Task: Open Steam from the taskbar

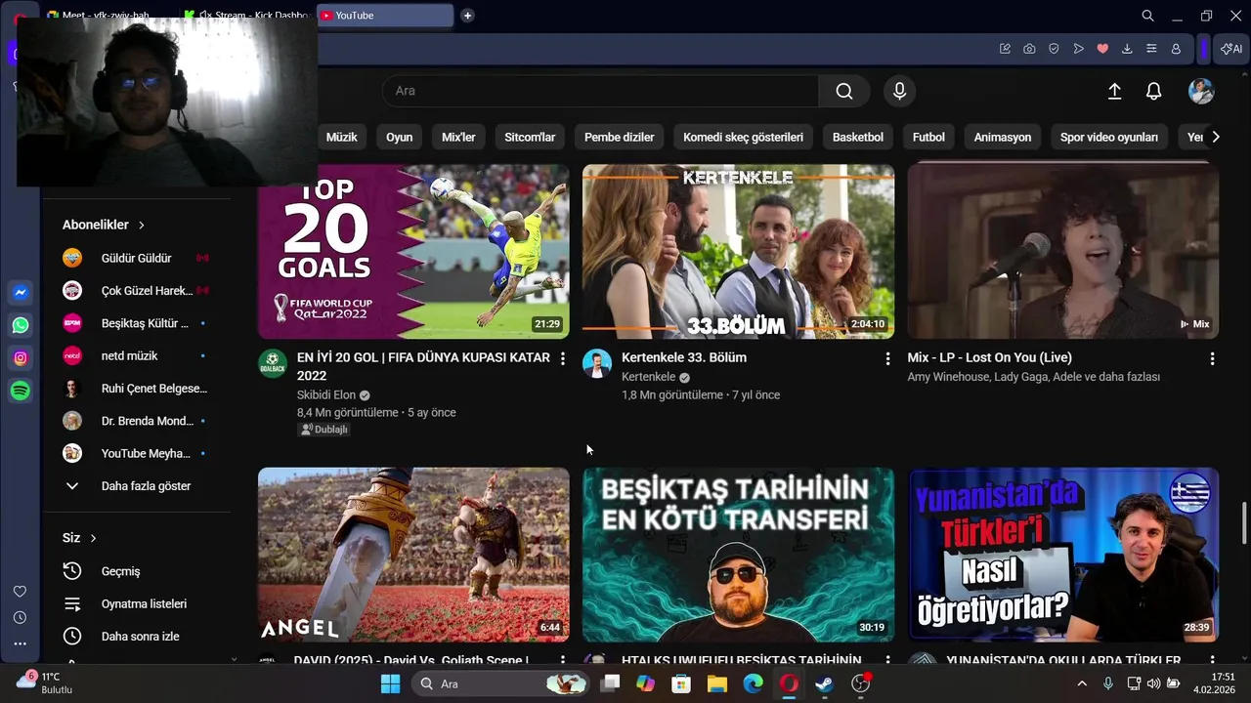Action: [x=825, y=683]
